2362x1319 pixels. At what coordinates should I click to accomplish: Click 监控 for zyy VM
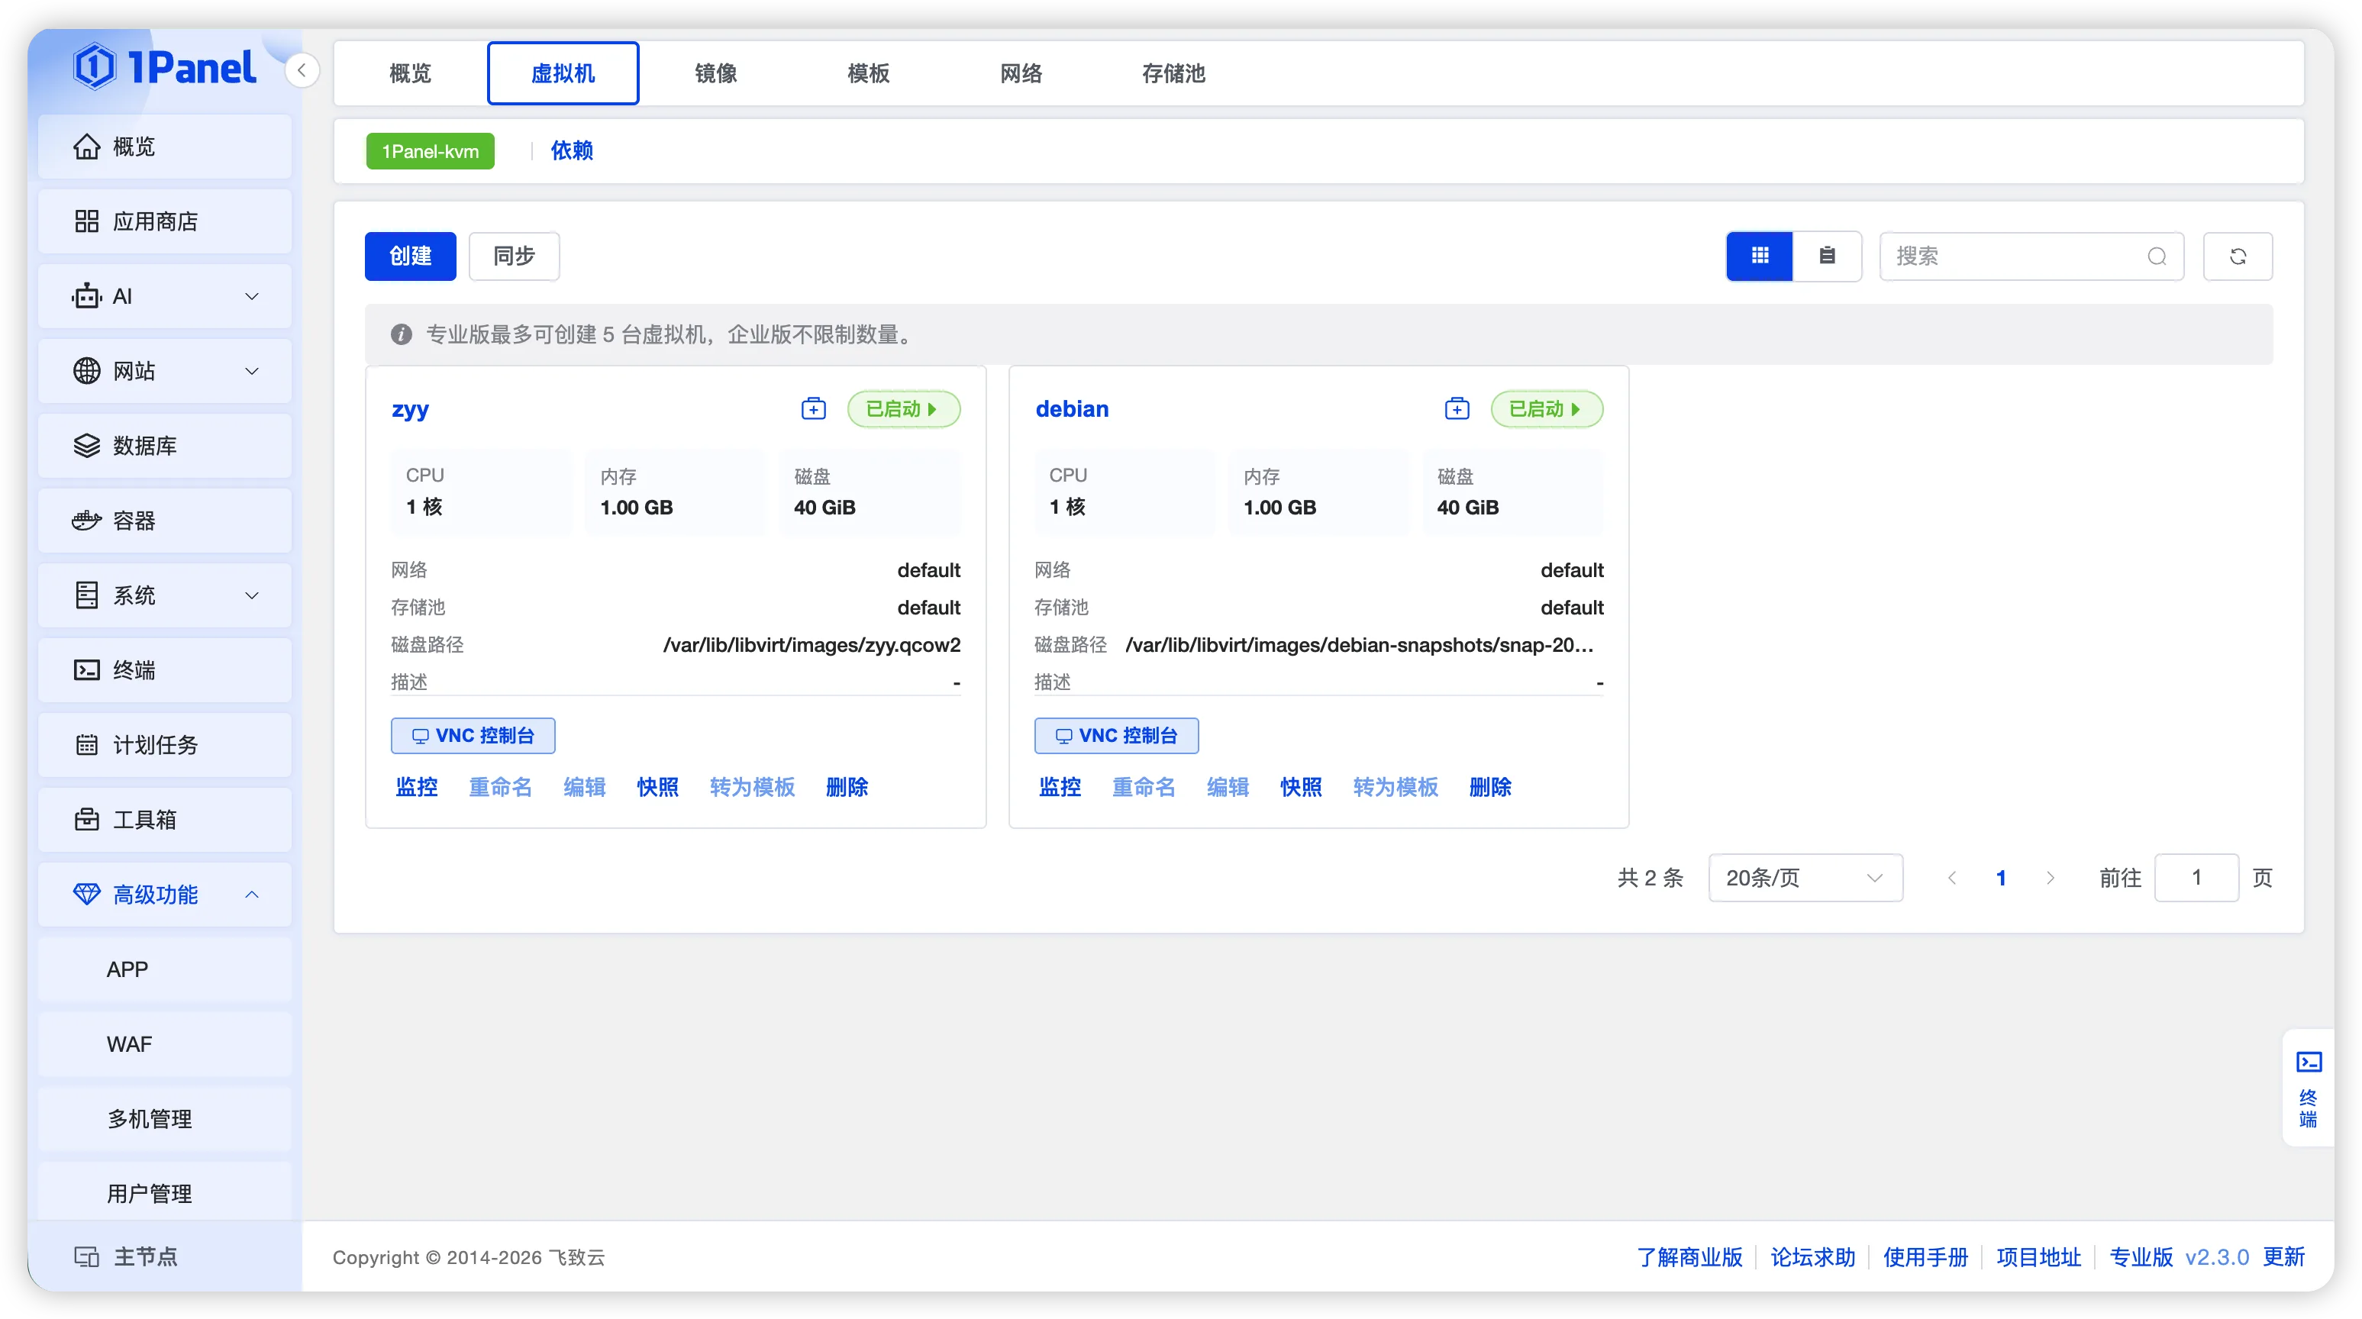click(416, 788)
